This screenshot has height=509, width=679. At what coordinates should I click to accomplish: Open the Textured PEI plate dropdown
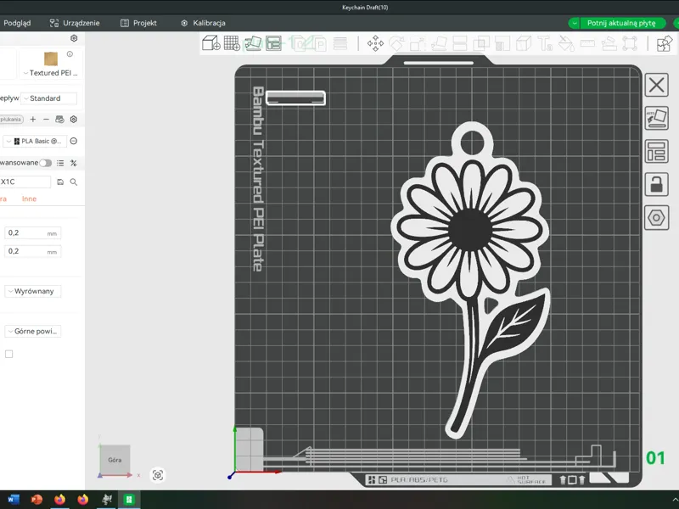click(x=51, y=73)
